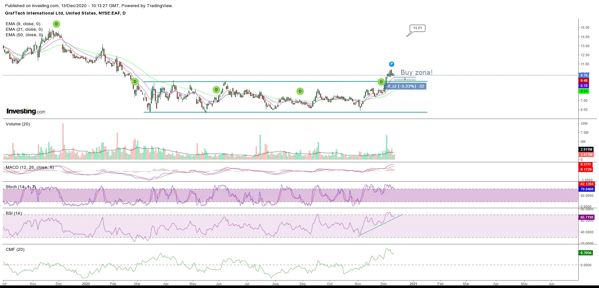Click the dividend D marker near December 2020
The image size is (599, 288).
381,82
